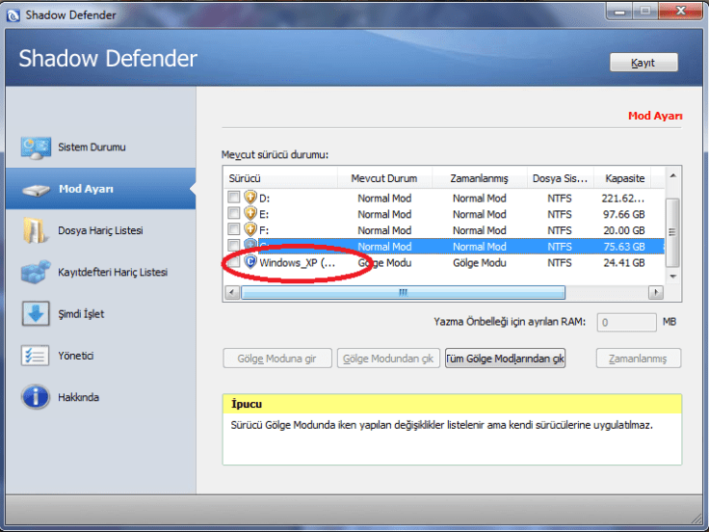Select the Mod Ayarı drive icon
This screenshot has width=709, height=532.
tap(36, 190)
